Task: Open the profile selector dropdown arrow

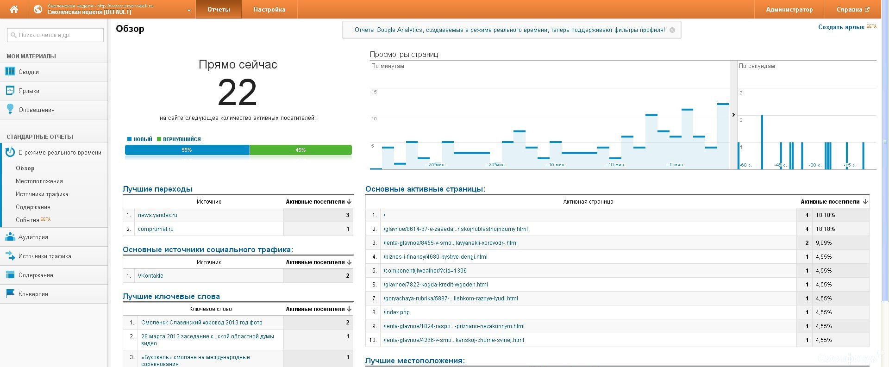Action: [x=189, y=11]
